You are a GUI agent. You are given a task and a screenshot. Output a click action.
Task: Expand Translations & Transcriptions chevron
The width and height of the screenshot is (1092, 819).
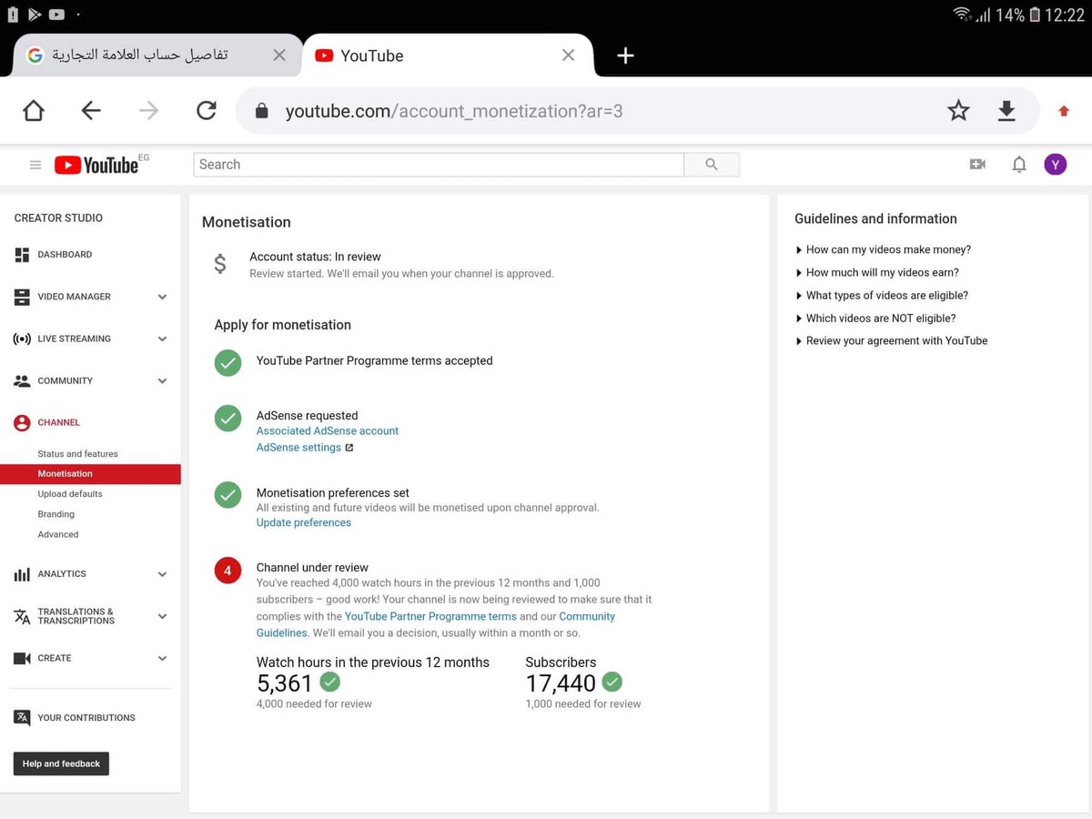[x=162, y=616]
